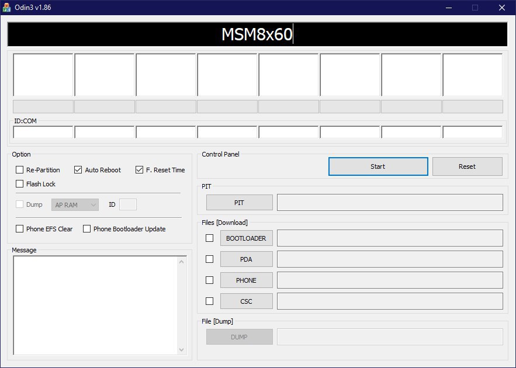Check the box beside CSC button

click(x=209, y=301)
